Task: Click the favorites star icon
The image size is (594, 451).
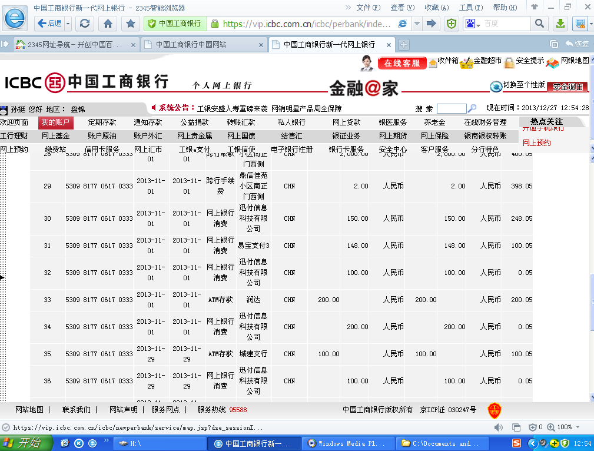Action: pos(131,24)
